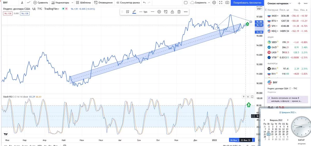Open the drawing object settings gear
The width and height of the screenshot is (311, 146).
click(159, 12)
